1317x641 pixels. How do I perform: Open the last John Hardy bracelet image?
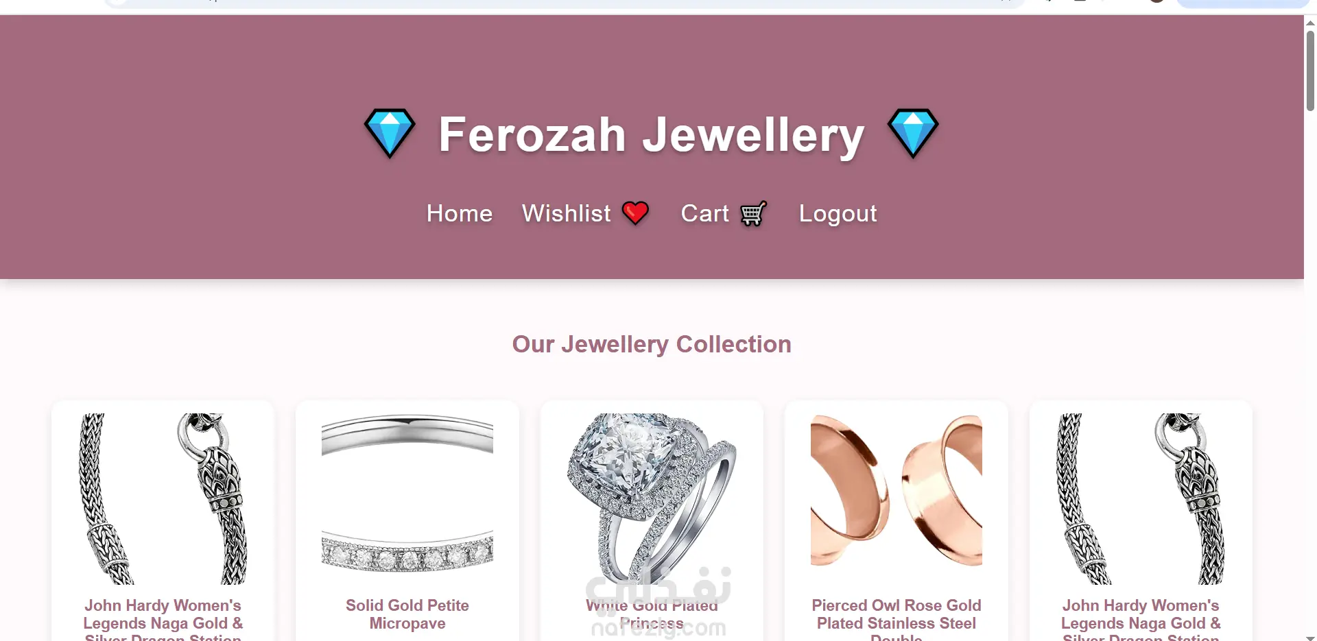1141,499
